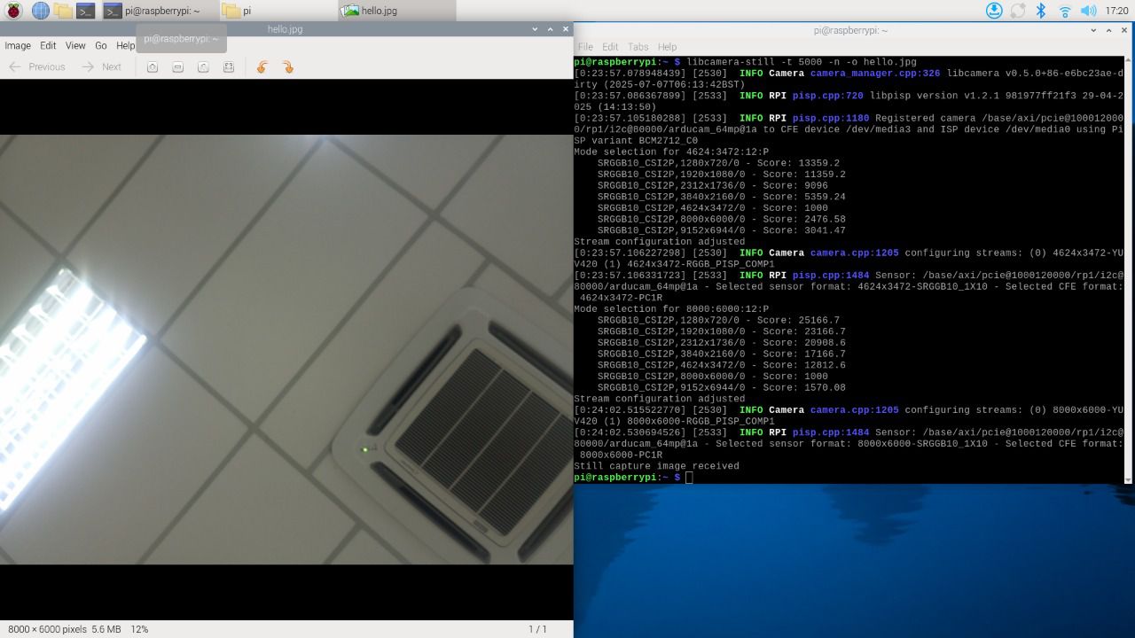Click the volume speaker tray icon
This screenshot has width=1135, height=638.
pos(1088,11)
